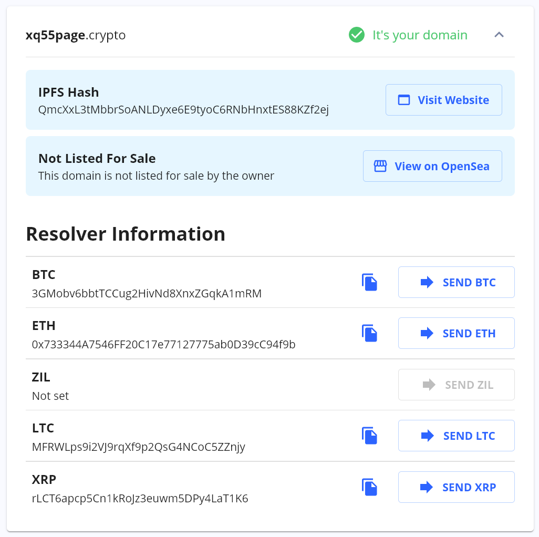The width and height of the screenshot is (539, 537).
Task: Copy the XRP address with the copy icon
Action: [x=370, y=487]
